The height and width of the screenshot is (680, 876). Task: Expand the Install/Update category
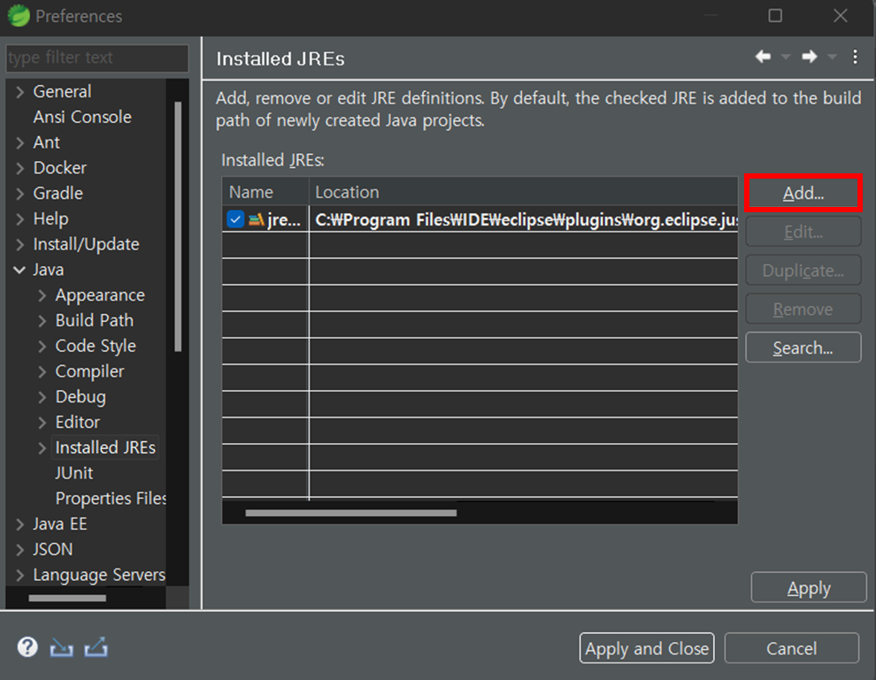pyautogui.click(x=20, y=245)
